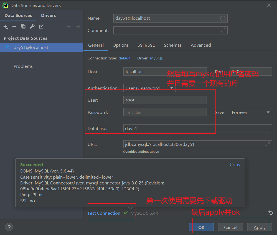Click MySQL icon beside day51@localhost

(8, 47)
